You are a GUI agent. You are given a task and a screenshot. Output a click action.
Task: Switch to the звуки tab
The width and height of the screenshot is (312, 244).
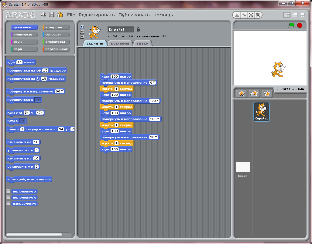click(142, 43)
